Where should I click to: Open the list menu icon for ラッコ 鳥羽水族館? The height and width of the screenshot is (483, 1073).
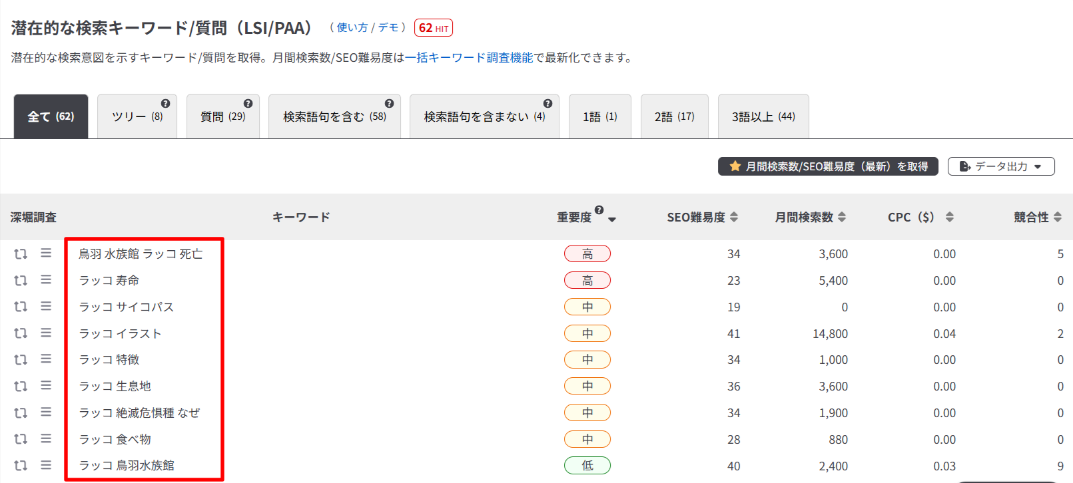point(46,465)
